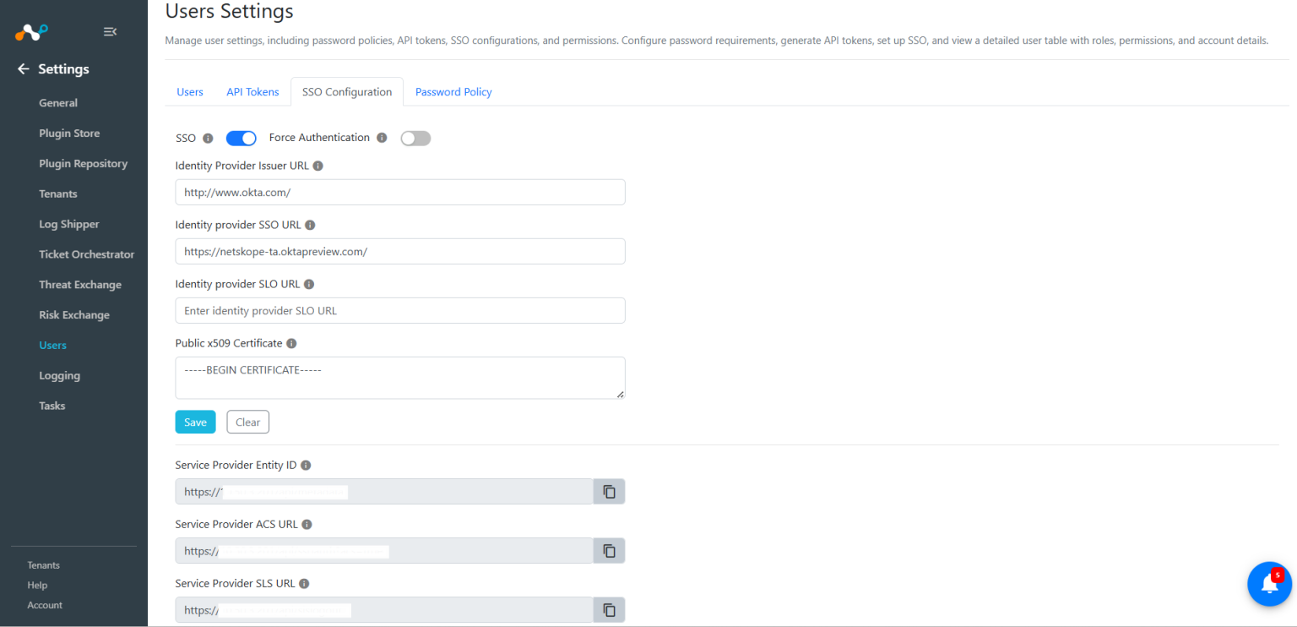Screen dimensions: 1297x627
Task: Click the Netskope logo in the sidebar
Action: pos(30,32)
